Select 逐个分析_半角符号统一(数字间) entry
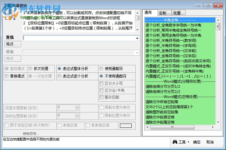 point(180,40)
